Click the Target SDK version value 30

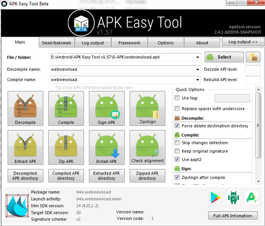click(x=78, y=213)
